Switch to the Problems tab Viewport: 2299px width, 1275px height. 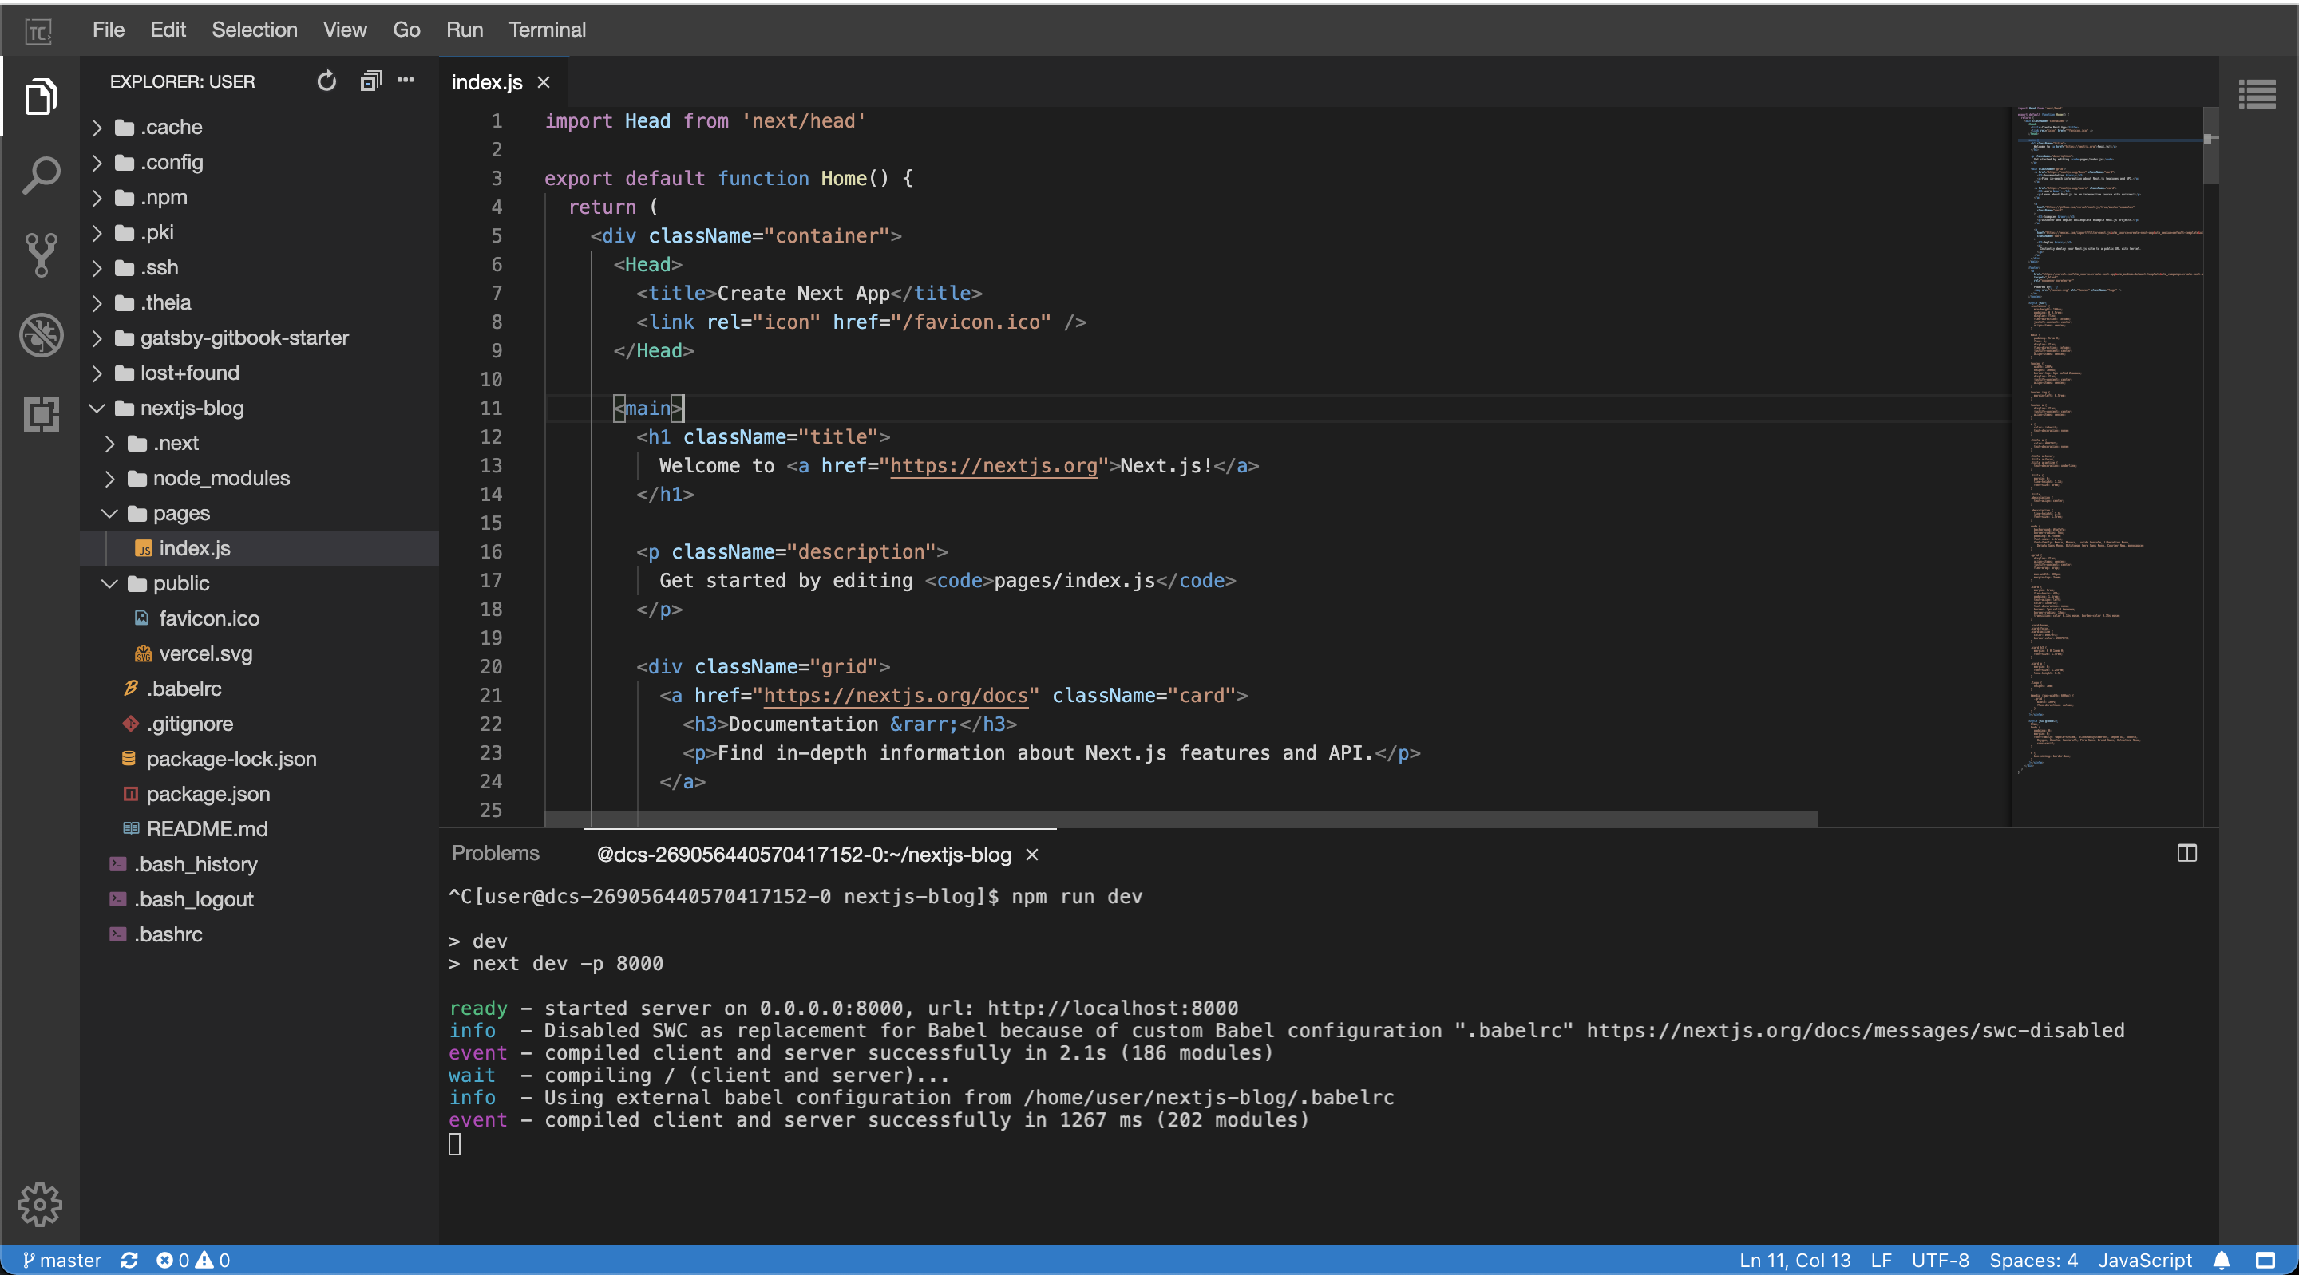495,853
